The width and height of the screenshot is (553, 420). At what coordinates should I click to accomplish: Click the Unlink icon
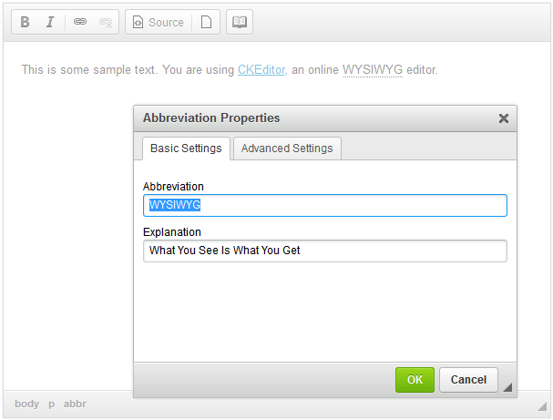coord(105,23)
